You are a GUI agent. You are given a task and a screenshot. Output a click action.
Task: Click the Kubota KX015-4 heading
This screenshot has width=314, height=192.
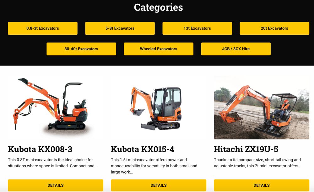143,149
